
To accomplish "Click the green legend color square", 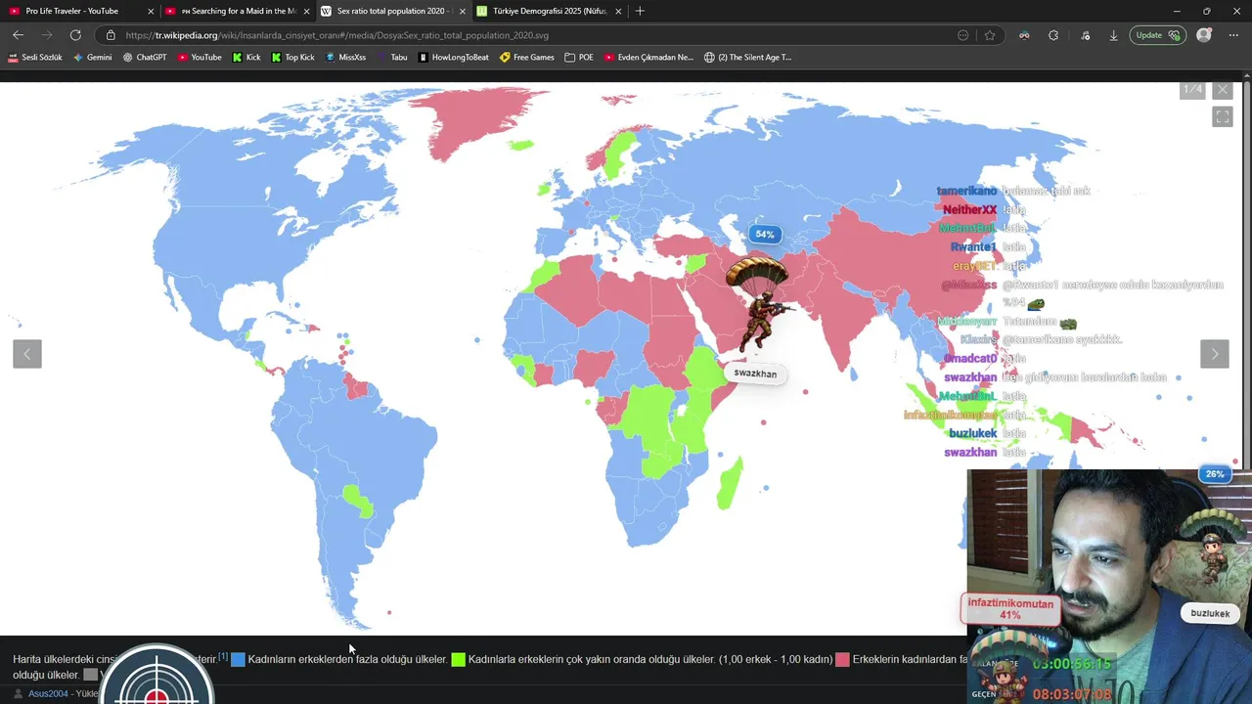I will 458,660.
